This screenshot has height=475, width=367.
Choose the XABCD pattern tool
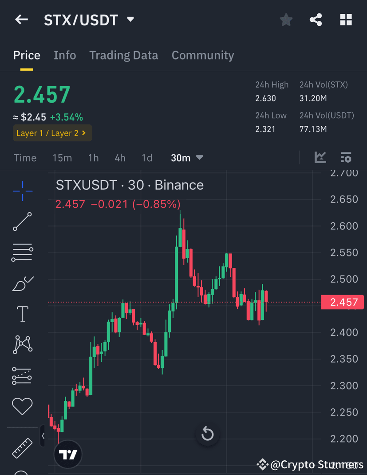tap(22, 344)
